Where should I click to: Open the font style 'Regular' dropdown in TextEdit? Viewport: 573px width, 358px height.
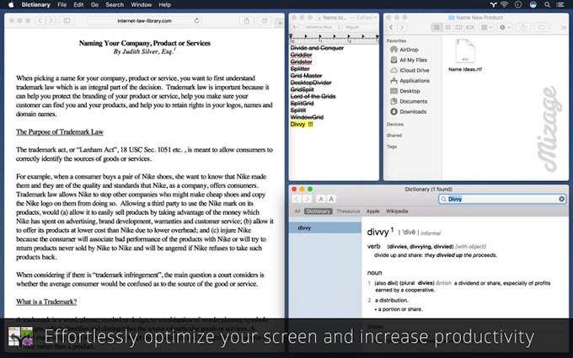pyautogui.click(x=358, y=27)
